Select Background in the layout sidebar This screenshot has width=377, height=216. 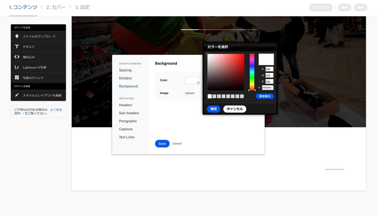point(128,86)
